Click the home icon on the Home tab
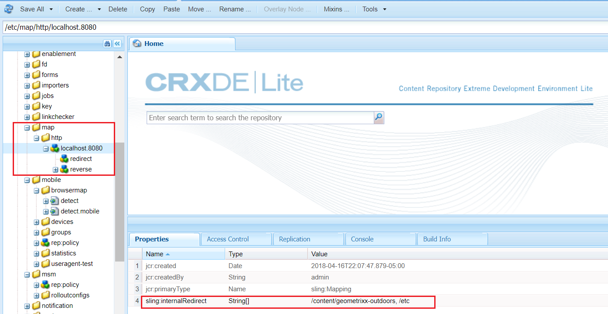 coord(137,43)
